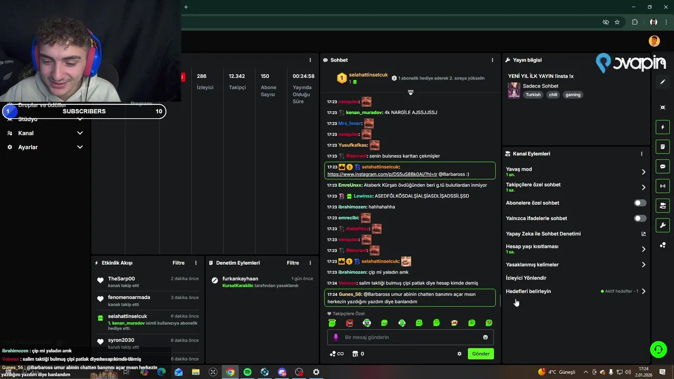
Task: Open Filtre in Denetim Eylemleri panel
Action: [293, 263]
